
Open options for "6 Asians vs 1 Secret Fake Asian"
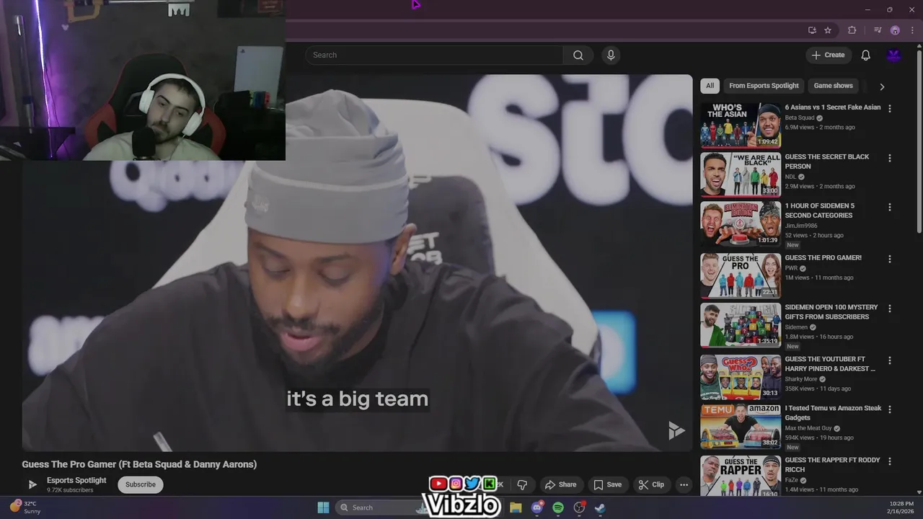pyautogui.click(x=889, y=108)
